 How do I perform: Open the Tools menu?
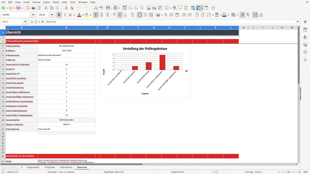click(x=73, y=2)
